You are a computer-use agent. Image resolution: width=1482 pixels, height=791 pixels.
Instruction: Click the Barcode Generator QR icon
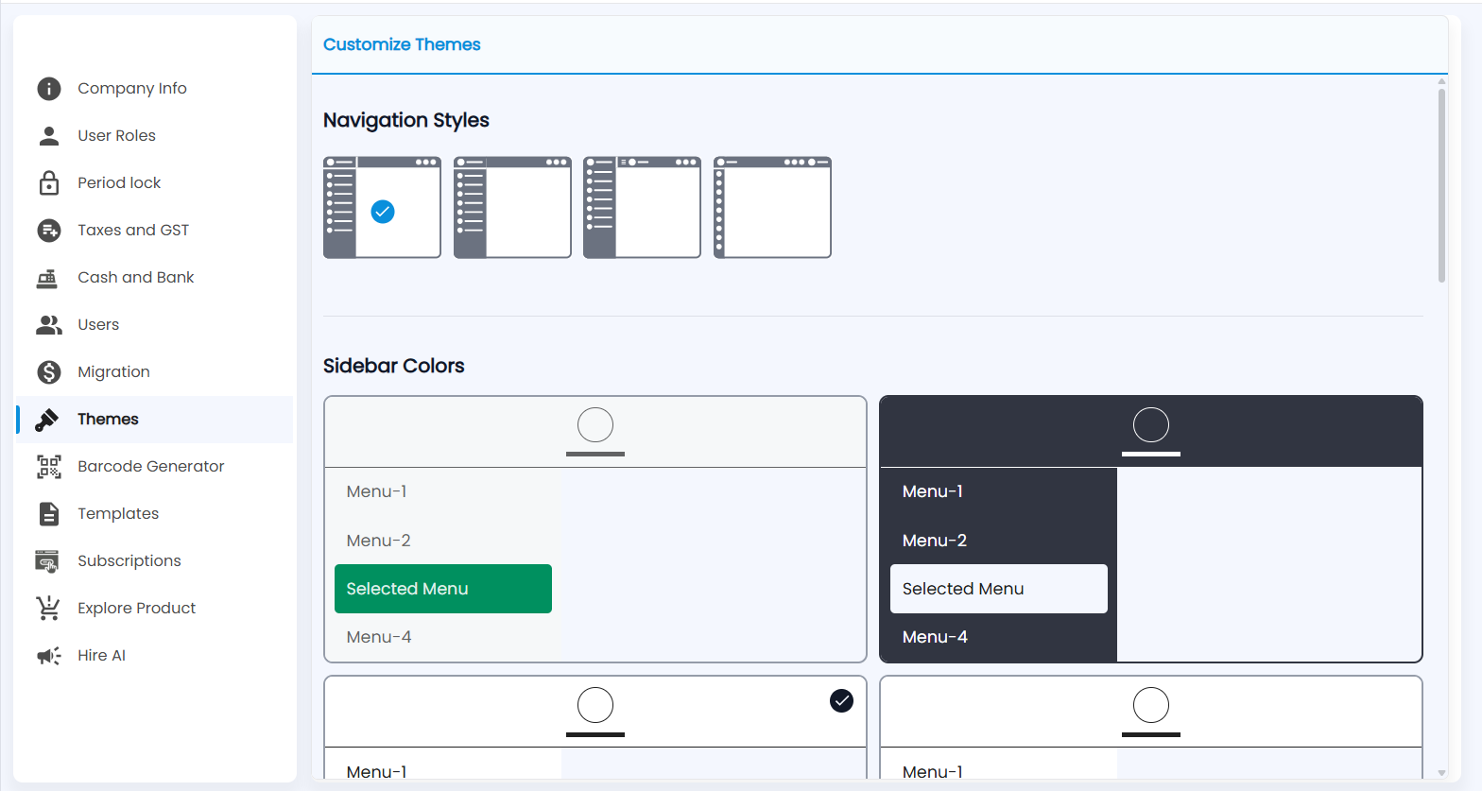(x=49, y=467)
